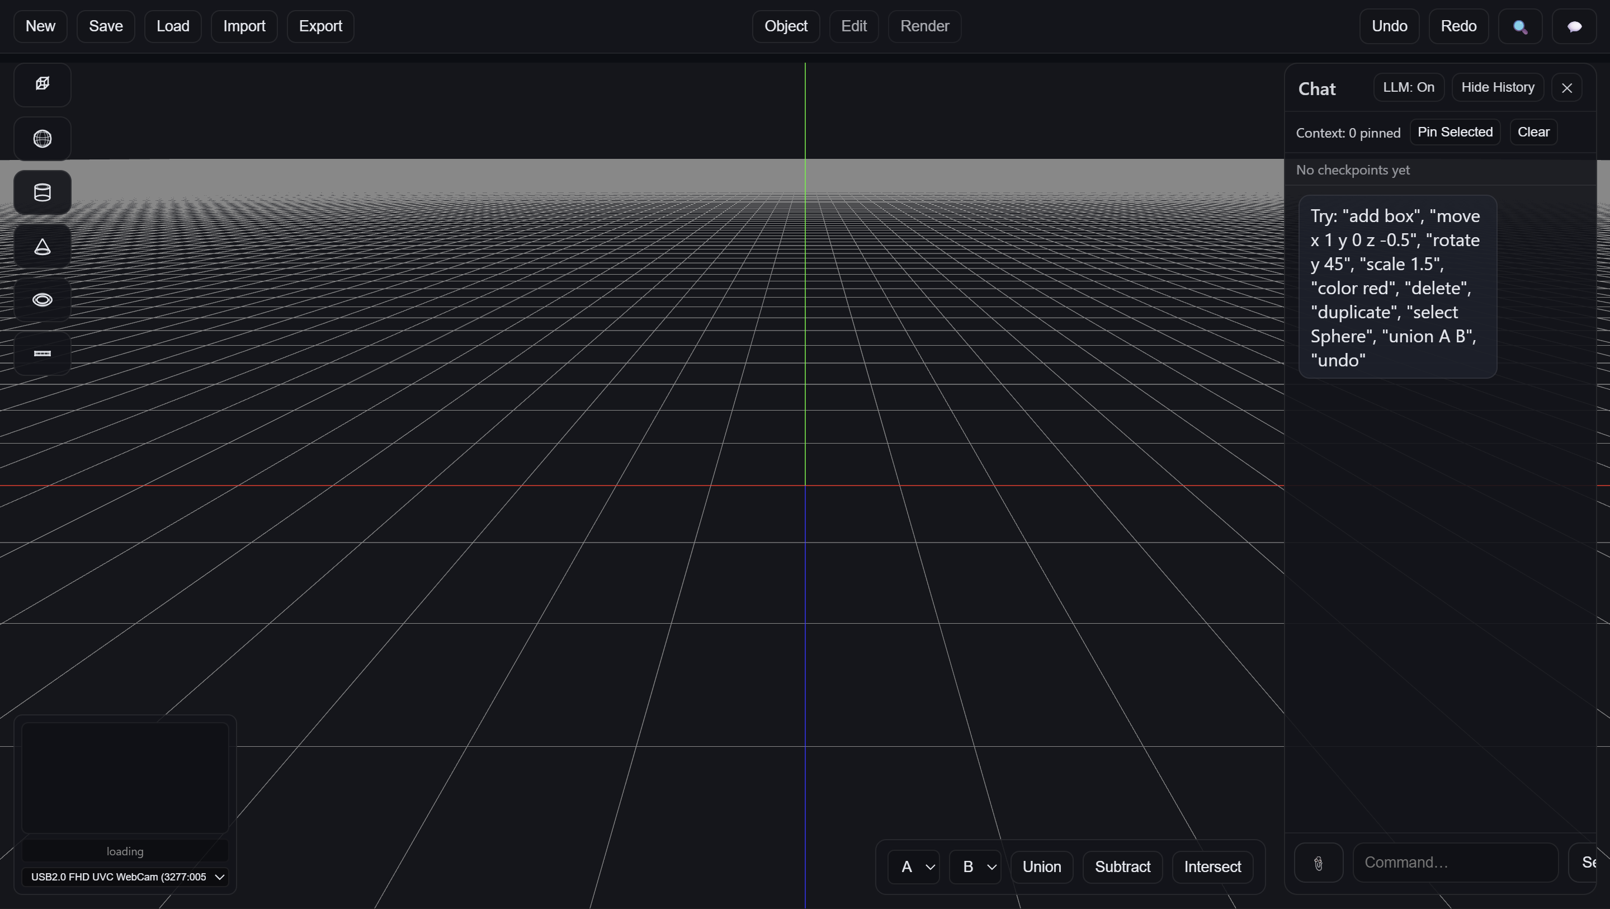Toggle LLM: On switch
This screenshot has width=1610, height=909.
(x=1408, y=87)
